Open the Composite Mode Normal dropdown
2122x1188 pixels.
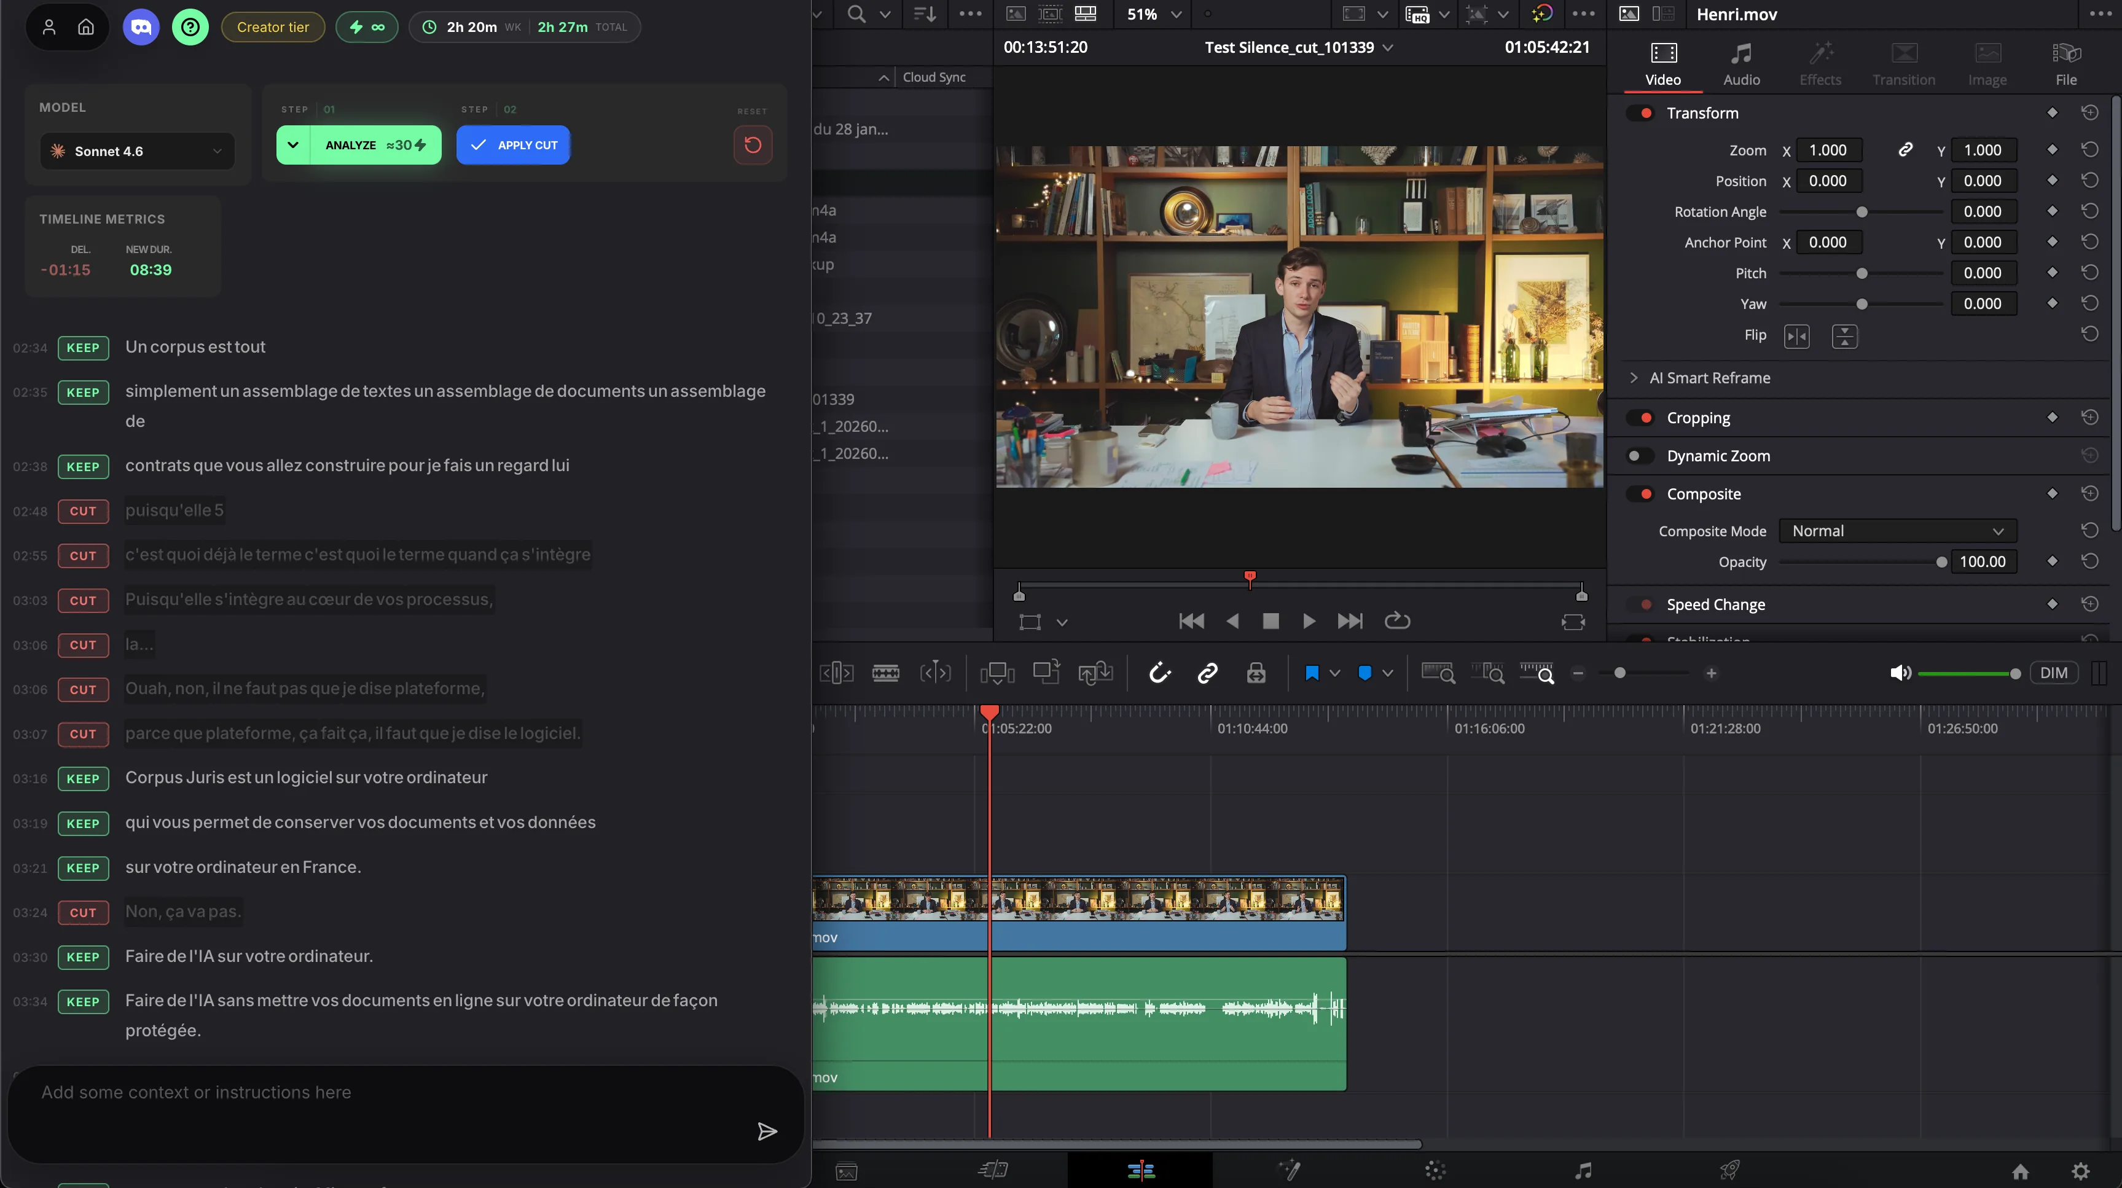[x=1897, y=531]
